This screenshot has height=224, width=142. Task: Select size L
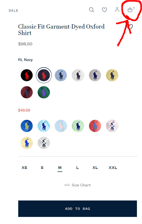77,168
